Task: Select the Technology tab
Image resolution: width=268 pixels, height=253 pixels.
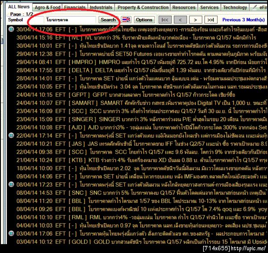Action: (235, 8)
